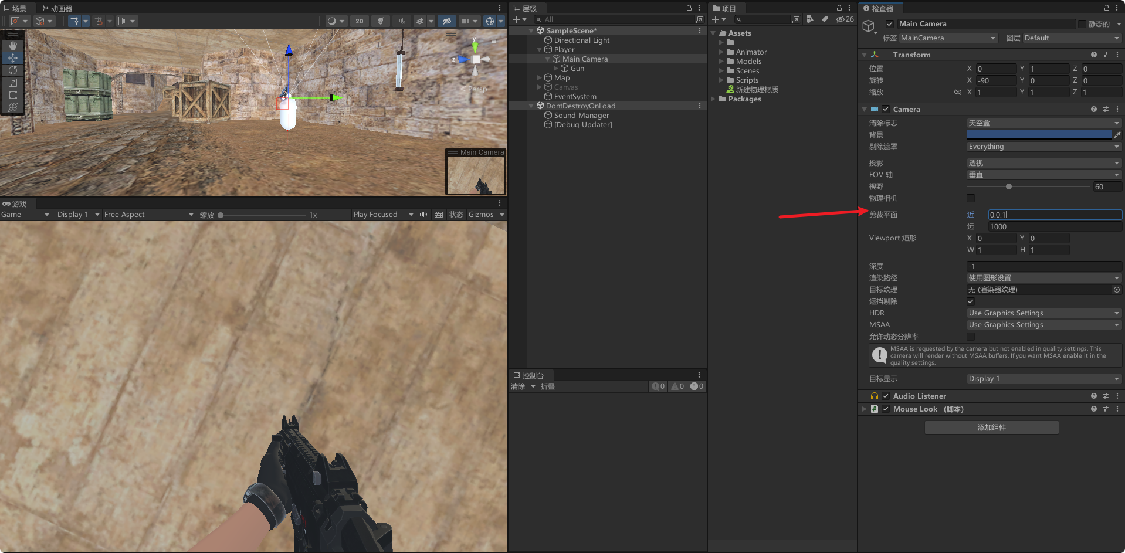Toggle the game shortcuts keyboard icon
The image size is (1125, 553).
pyautogui.click(x=439, y=215)
